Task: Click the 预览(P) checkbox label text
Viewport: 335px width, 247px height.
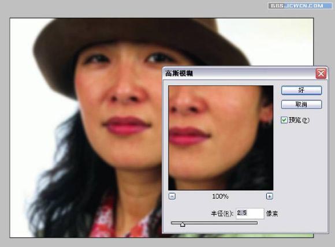Action: [299, 120]
